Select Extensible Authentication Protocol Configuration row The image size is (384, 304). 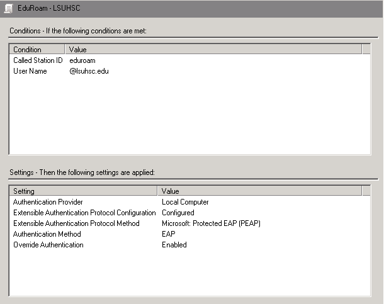(189, 213)
